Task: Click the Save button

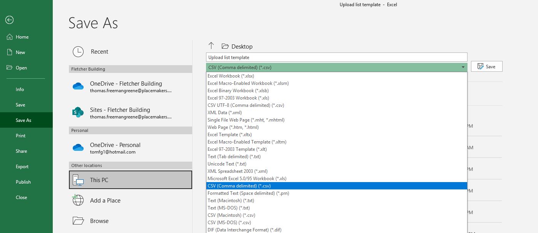Action: click(486, 66)
